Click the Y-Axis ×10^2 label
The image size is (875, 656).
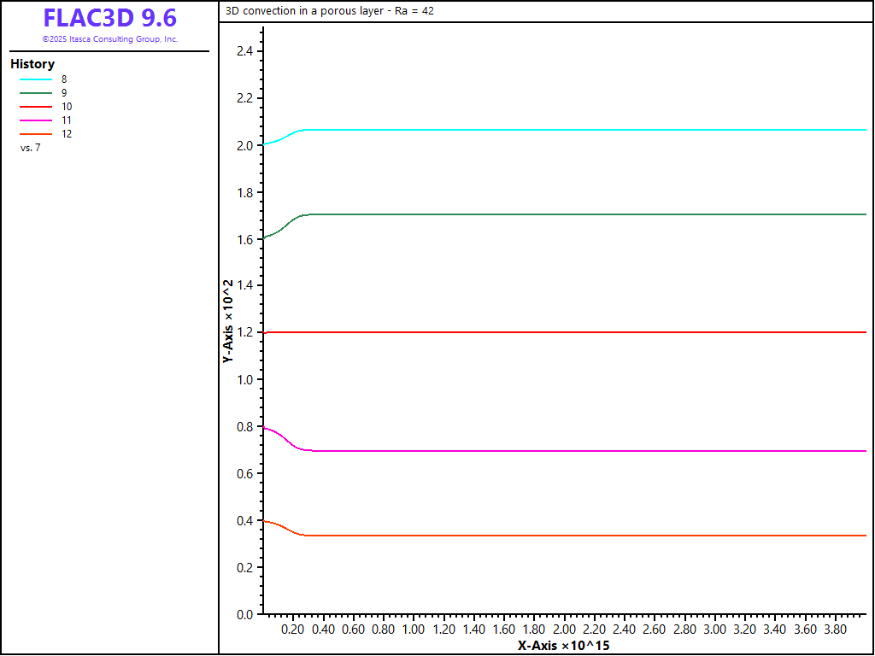(228, 321)
